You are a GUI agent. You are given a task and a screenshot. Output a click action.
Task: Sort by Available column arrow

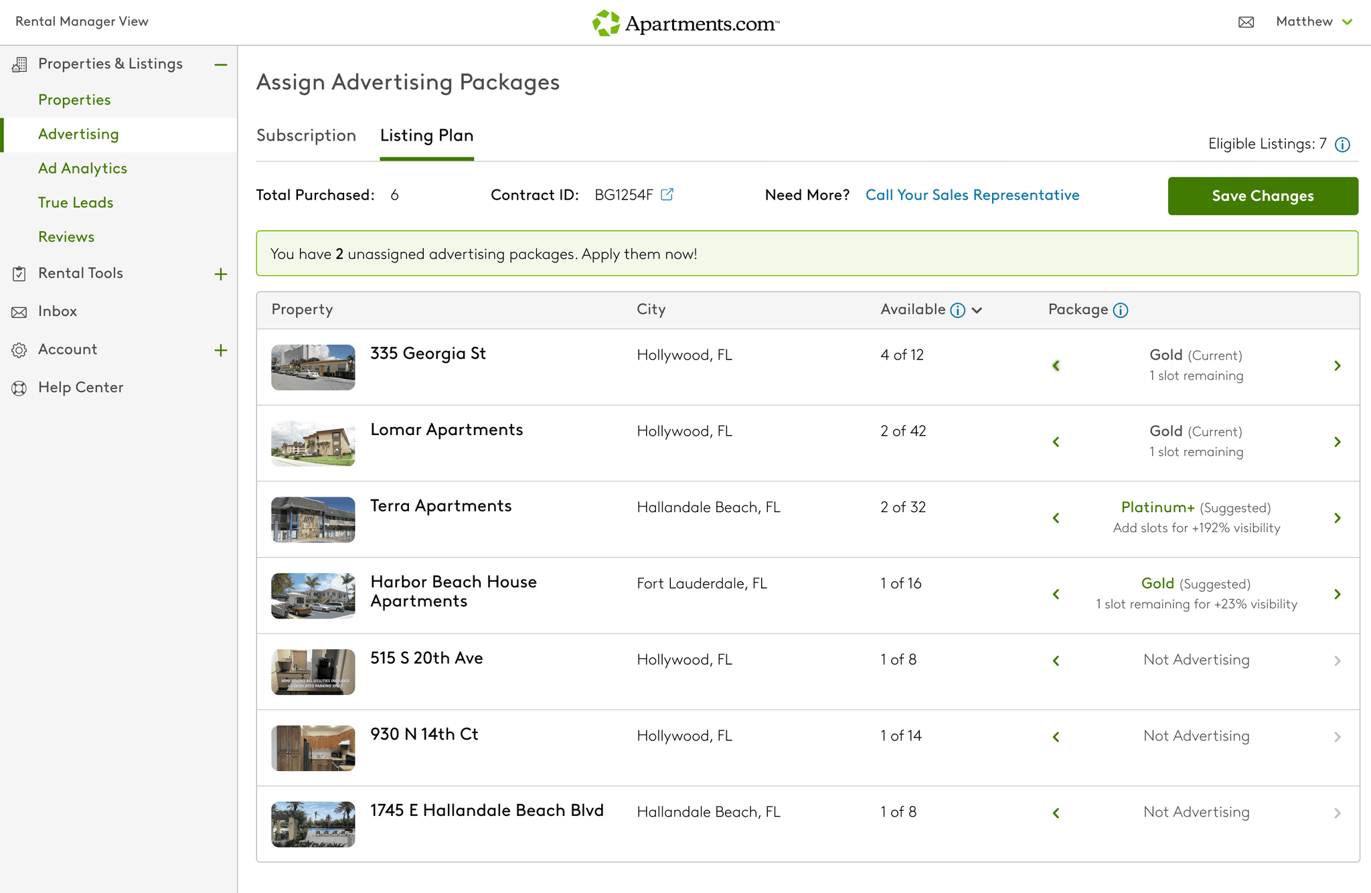(977, 310)
